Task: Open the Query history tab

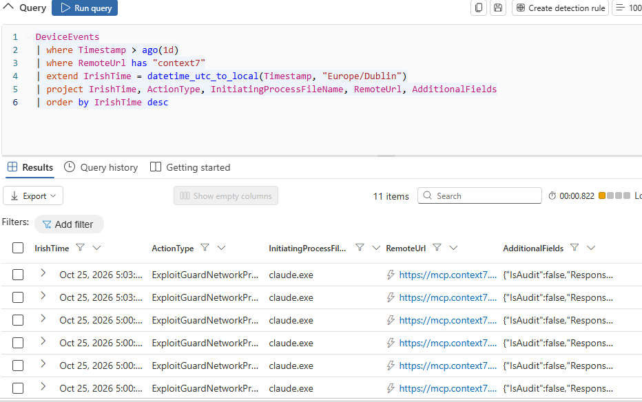Action: [101, 167]
